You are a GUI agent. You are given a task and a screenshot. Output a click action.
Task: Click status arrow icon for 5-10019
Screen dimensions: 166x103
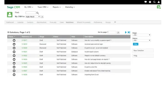click(x=14, y=44)
